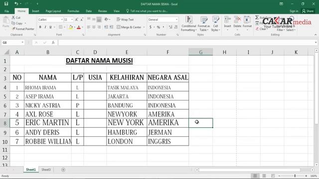
Task: Adjust the zoom slider handle
Action: tap(295, 176)
